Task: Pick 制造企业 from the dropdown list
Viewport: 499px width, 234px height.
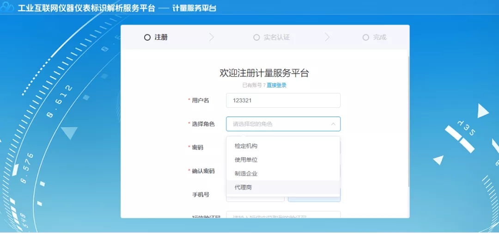Action: [x=246, y=174]
